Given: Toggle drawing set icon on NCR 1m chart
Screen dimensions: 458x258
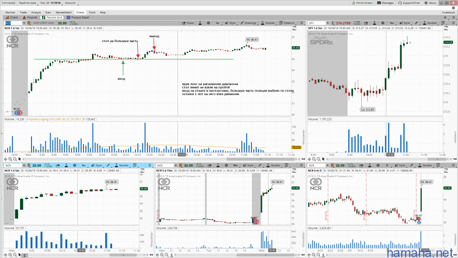Looking at the screenshot, I should (x=294, y=28).
